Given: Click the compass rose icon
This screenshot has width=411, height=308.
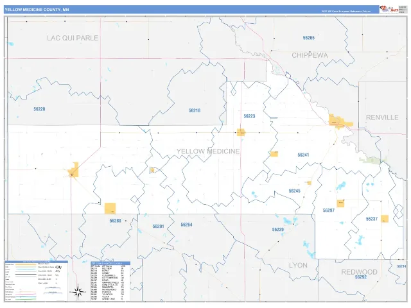Looking at the screenshot, I should pyautogui.click(x=78, y=291).
